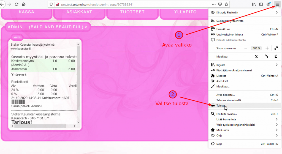Click the reload page icon

[17, 4]
